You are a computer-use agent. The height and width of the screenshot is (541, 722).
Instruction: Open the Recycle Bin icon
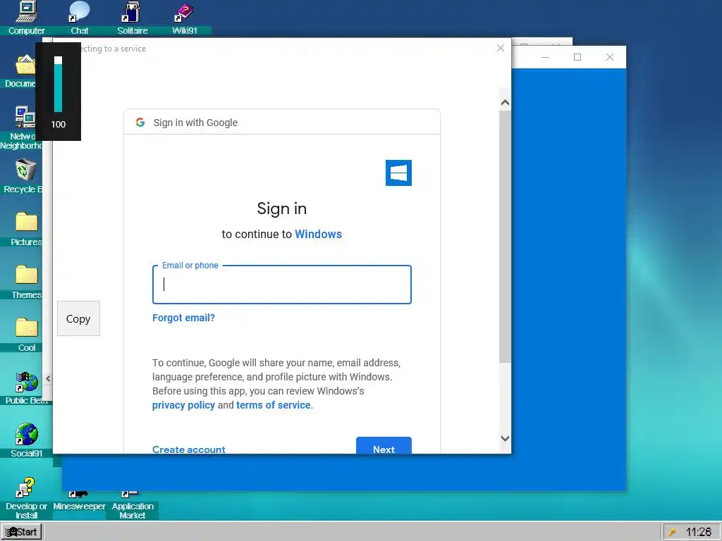coord(22,175)
